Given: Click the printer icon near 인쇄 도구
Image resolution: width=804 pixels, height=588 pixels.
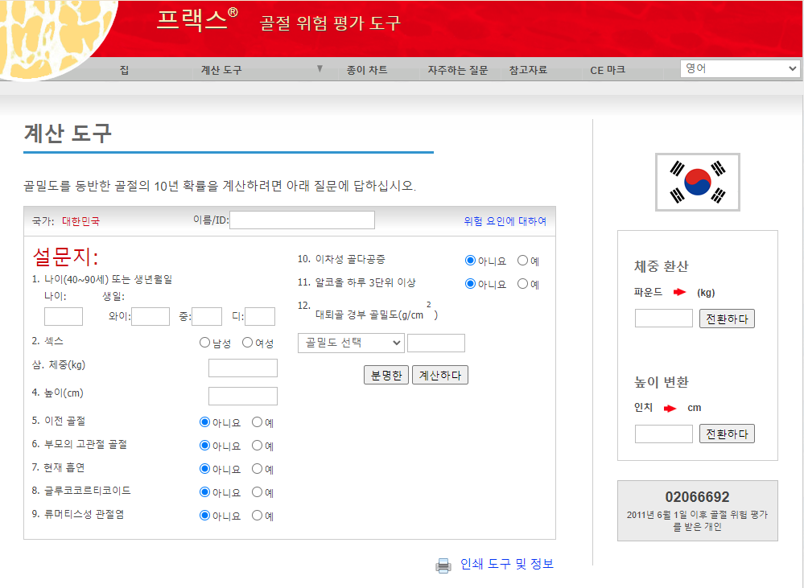Looking at the screenshot, I should pyautogui.click(x=443, y=565).
